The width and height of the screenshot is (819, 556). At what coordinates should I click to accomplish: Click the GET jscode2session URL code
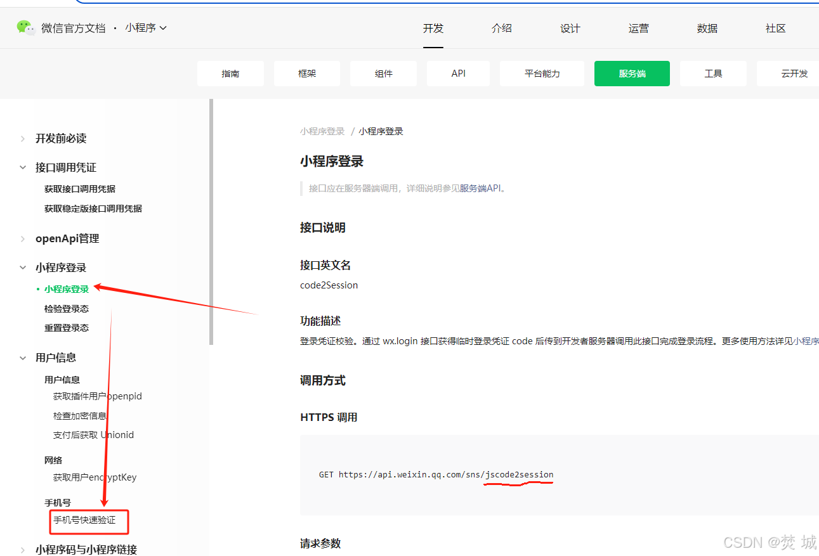point(436,474)
